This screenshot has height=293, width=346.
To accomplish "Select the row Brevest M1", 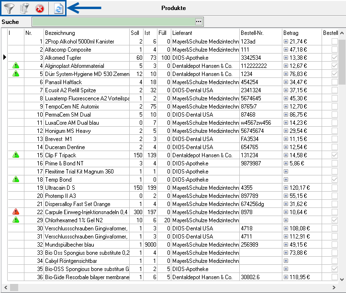I will pyautogui.click(x=173, y=139).
